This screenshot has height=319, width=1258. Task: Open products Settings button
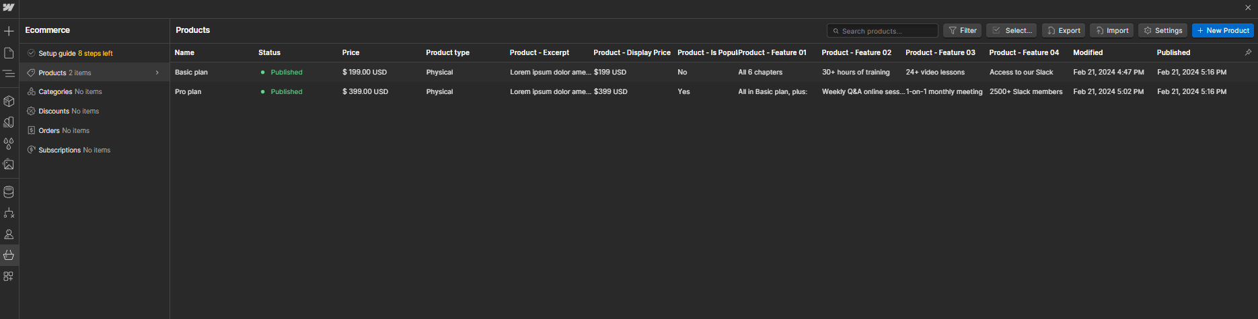coord(1162,31)
